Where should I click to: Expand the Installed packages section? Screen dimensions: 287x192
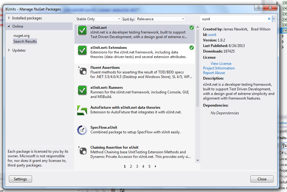[9, 18]
